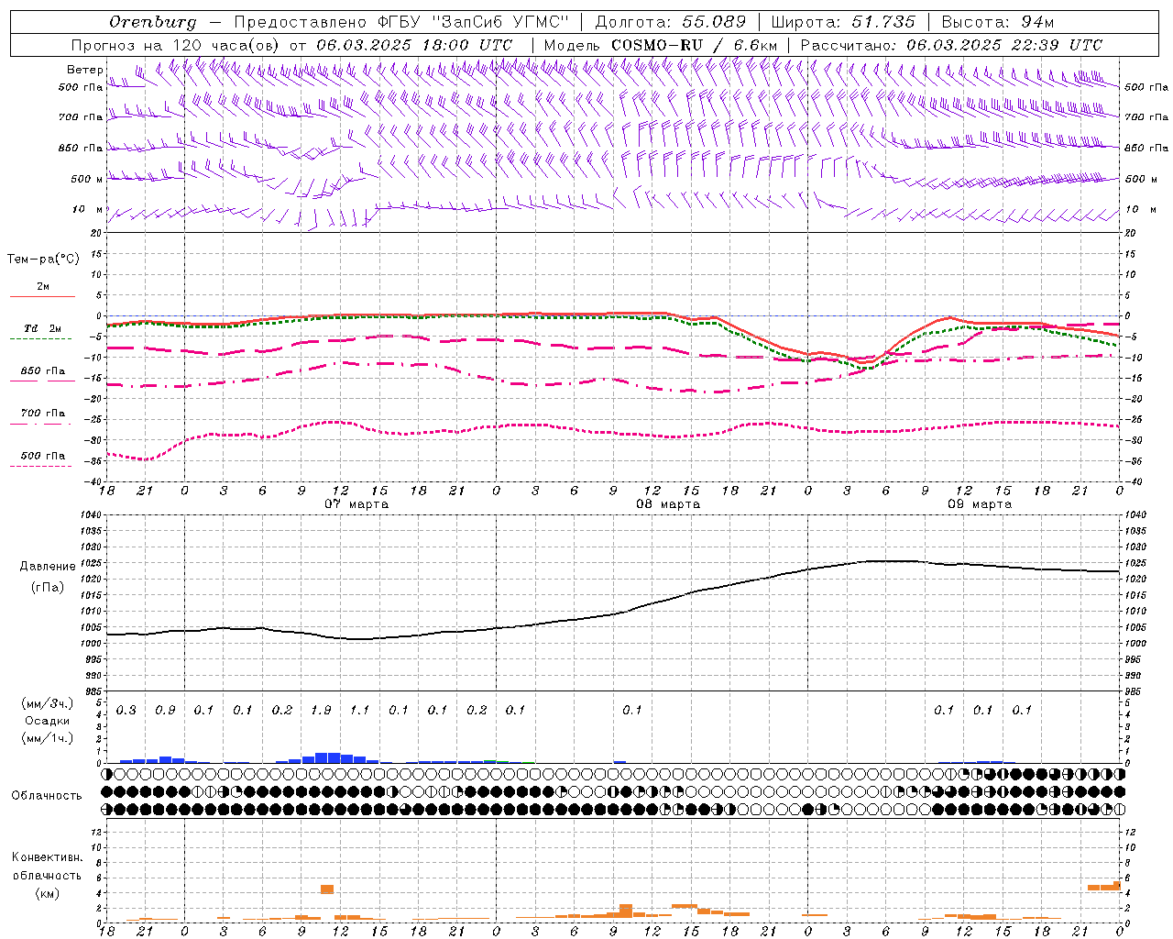Select the "1.1" precipitation total value
The width and height of the screenshot is (1173, 939).
click(x=359, y=710)
